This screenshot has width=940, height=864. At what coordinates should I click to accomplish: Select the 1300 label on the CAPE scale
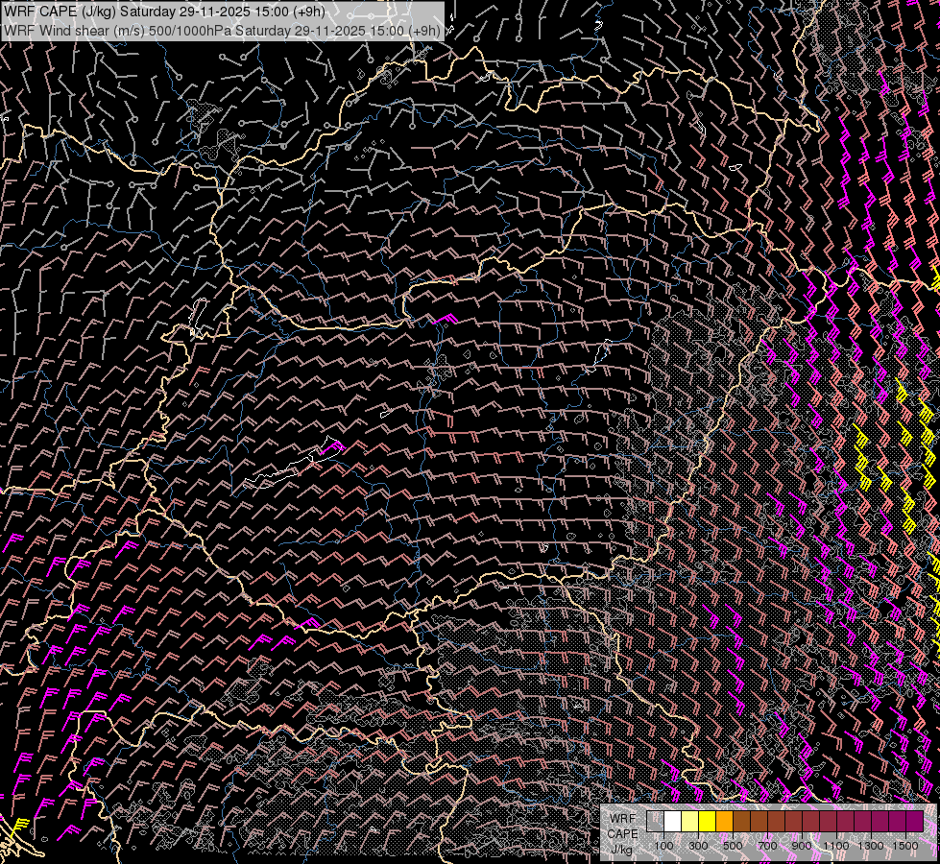coord(871,846)
